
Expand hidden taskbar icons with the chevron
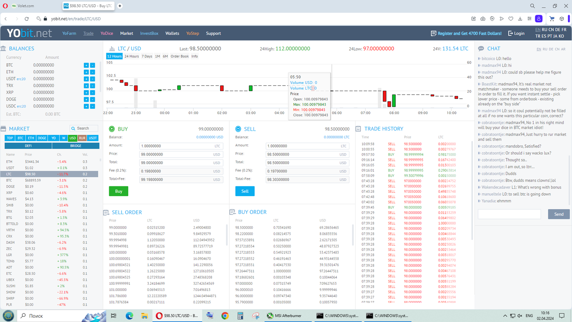(x=505, y=316)
